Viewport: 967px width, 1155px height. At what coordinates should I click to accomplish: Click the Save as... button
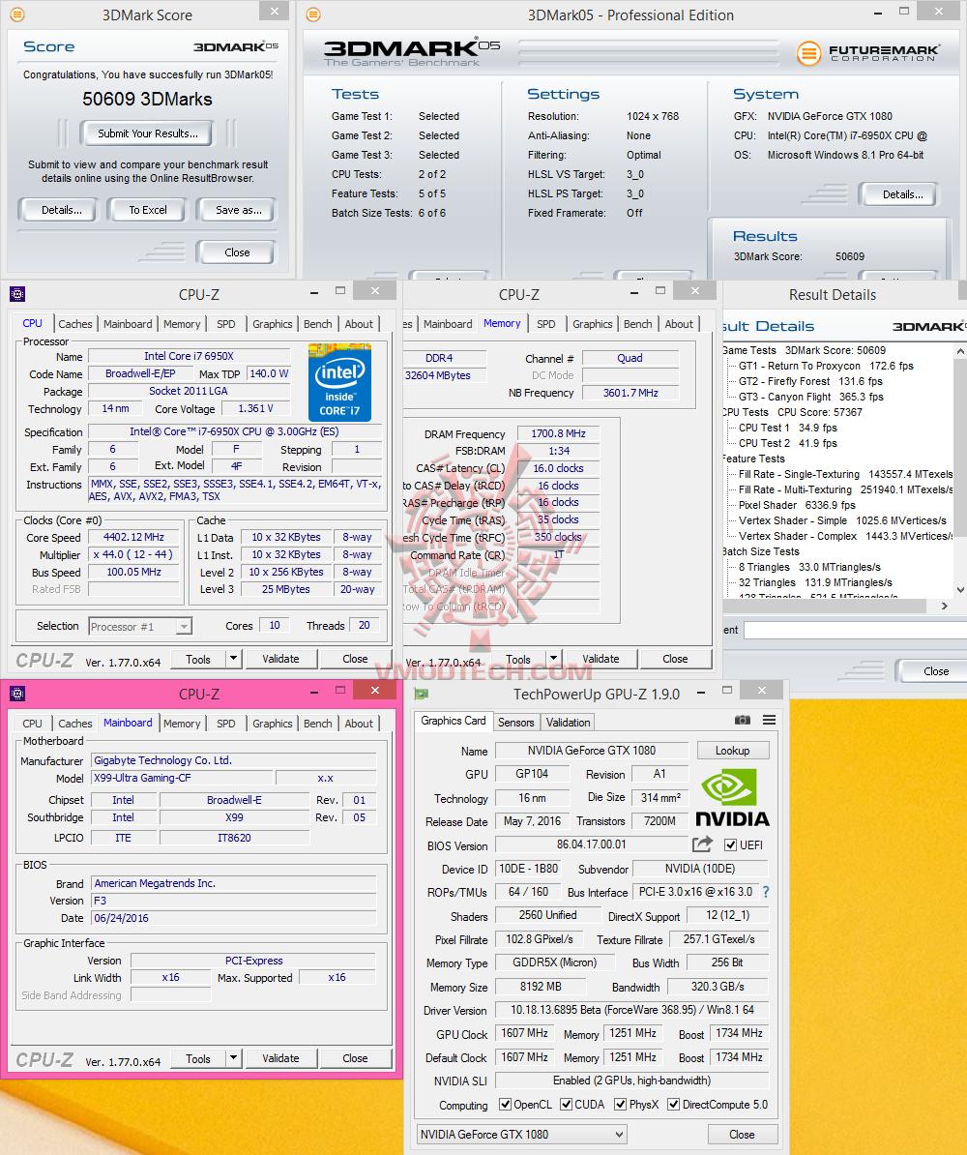pos(239,210)
